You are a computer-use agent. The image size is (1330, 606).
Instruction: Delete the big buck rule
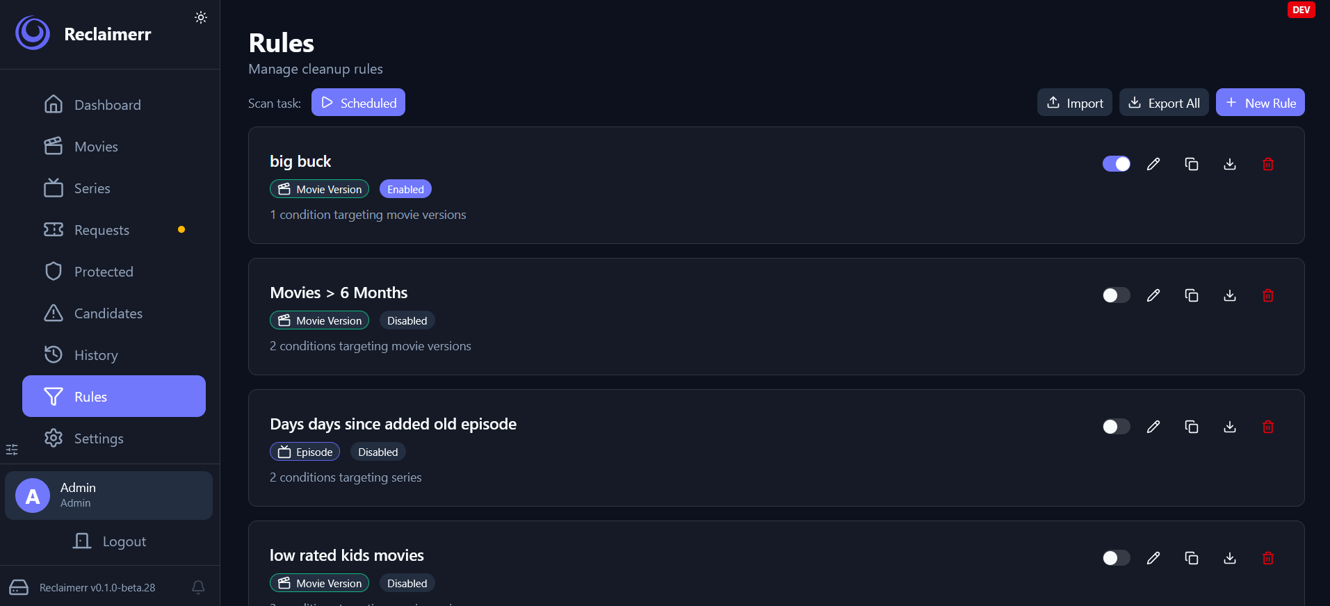(1268, 164)
